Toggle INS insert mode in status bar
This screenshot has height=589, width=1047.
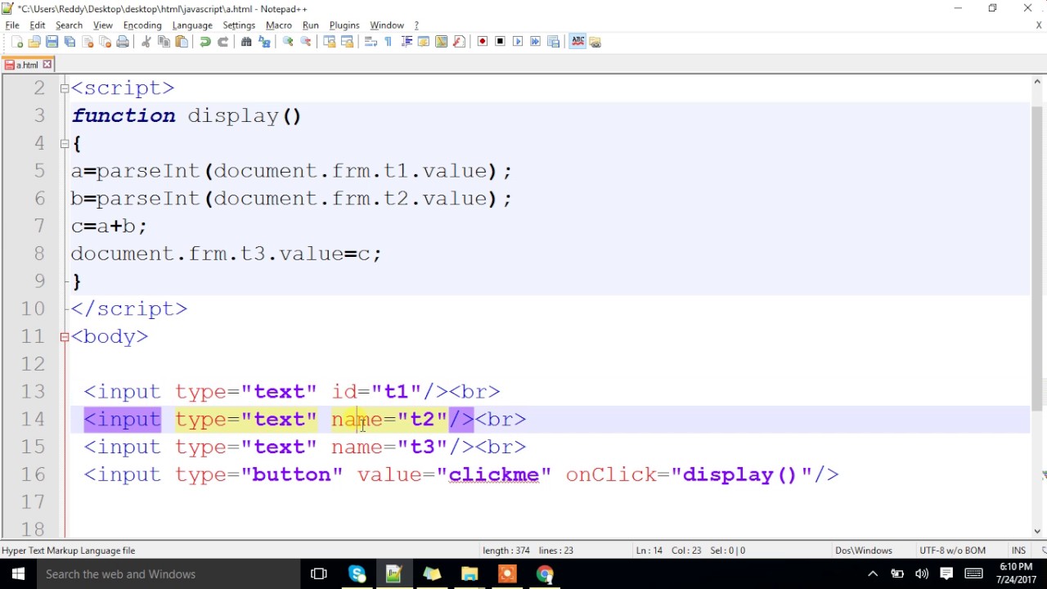click(1018, 551)
